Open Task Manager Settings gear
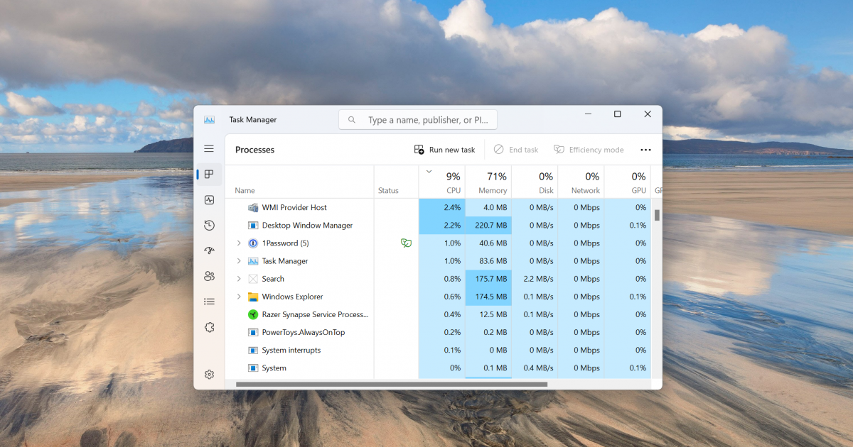853x447 pixels. point(208,374)
